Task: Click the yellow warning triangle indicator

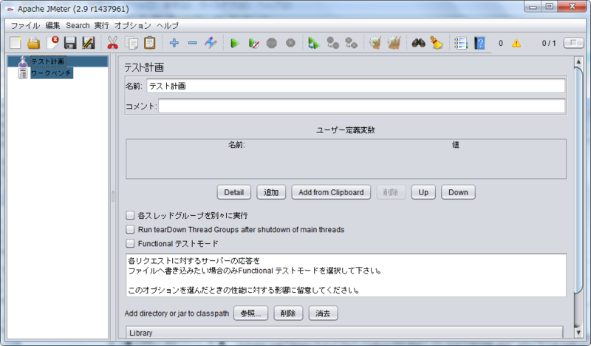Action: 516,44
